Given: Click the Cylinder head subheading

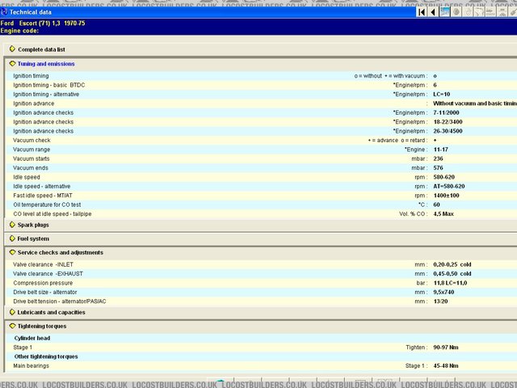Looking at the screenshot, I should point(34,338).
